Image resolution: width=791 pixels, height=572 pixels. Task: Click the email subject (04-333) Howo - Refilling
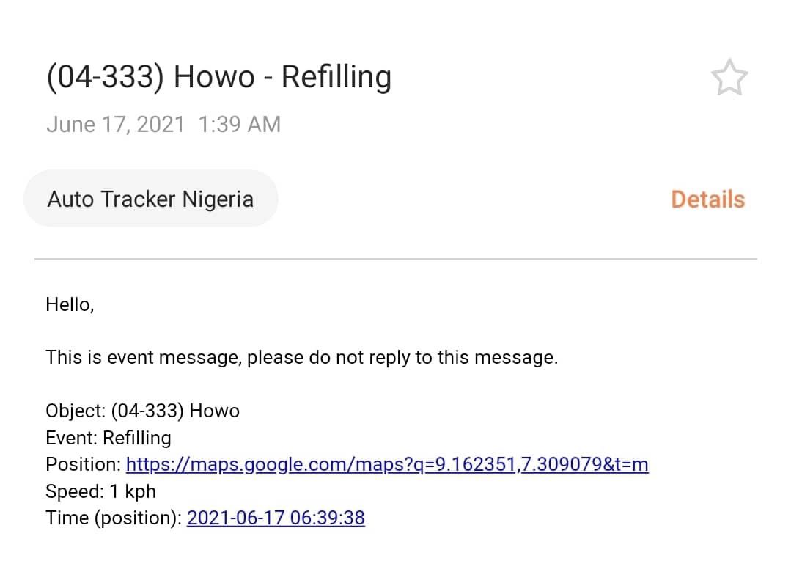(x=218, y=78)
